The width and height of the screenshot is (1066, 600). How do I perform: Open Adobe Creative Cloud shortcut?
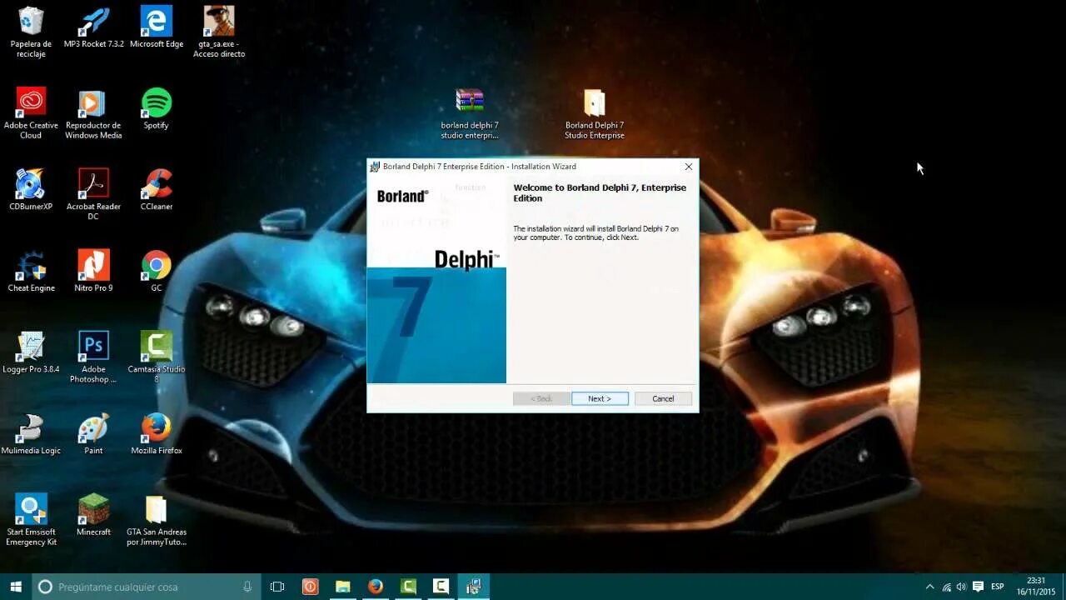[x=31, y=114]
